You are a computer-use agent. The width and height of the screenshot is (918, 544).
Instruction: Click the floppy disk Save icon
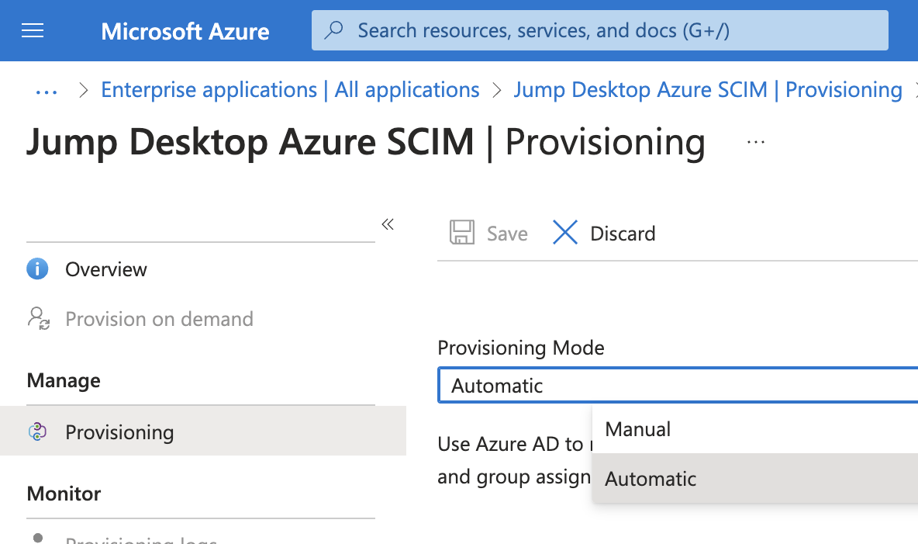point(462,233)
